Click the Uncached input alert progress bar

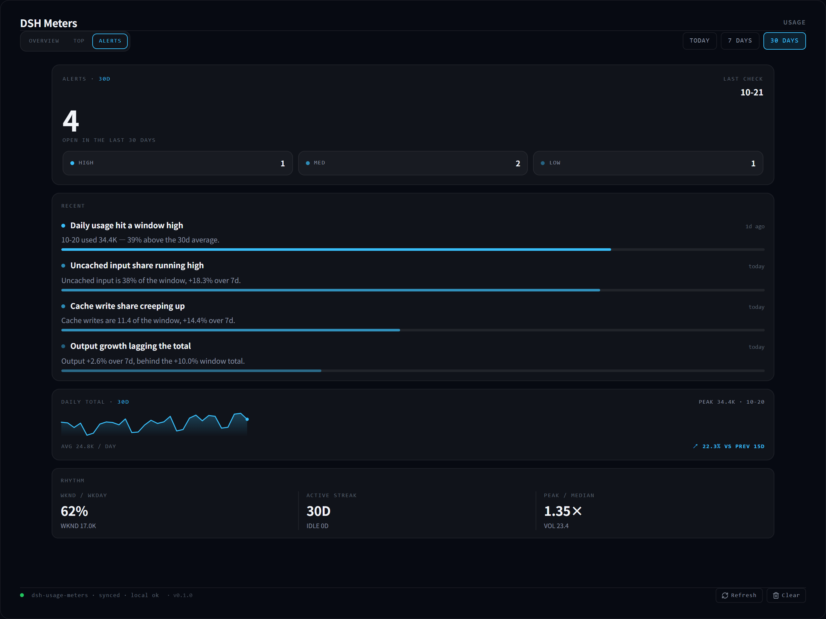pos(413,290)
